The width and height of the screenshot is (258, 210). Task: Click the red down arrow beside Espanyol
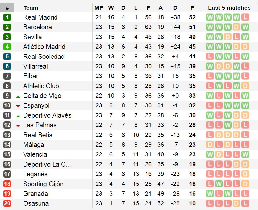point(18,106)
